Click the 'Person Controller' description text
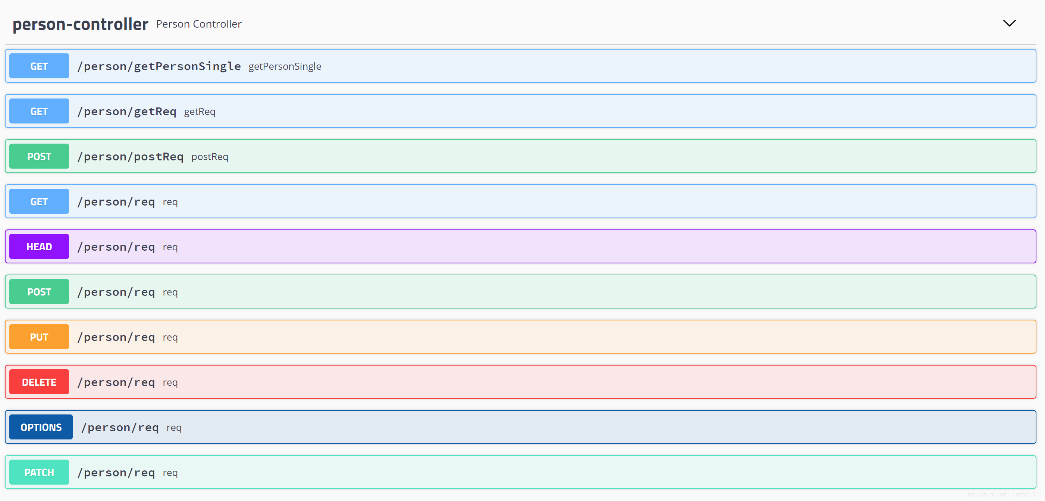The height and width of the screenshot is (501, 1045). click(x=199, y=24)
